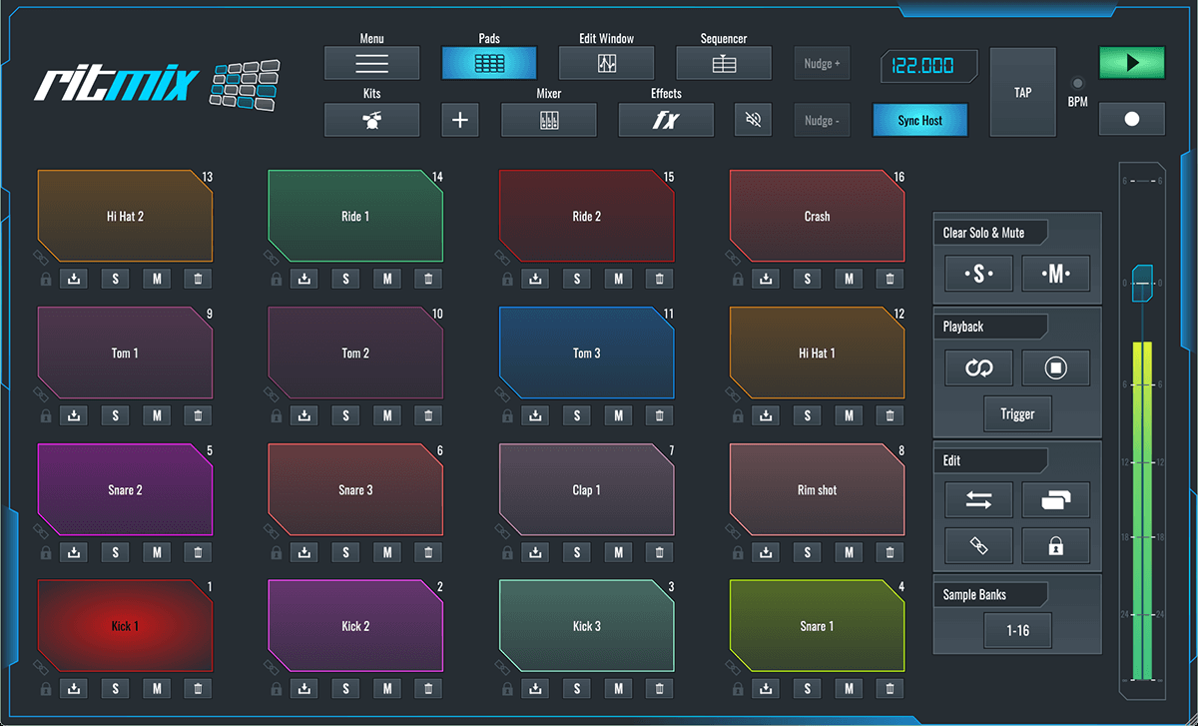Toggle the lock icon under Kick 2
The height and width of the screenshot is (726, 1198).
[x=276, y=689]
